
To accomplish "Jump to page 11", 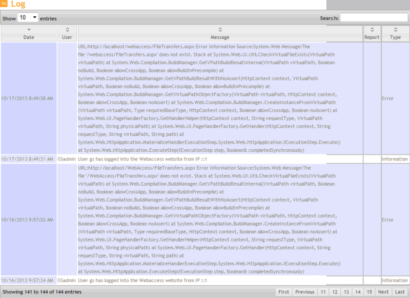I will (323, 292).
